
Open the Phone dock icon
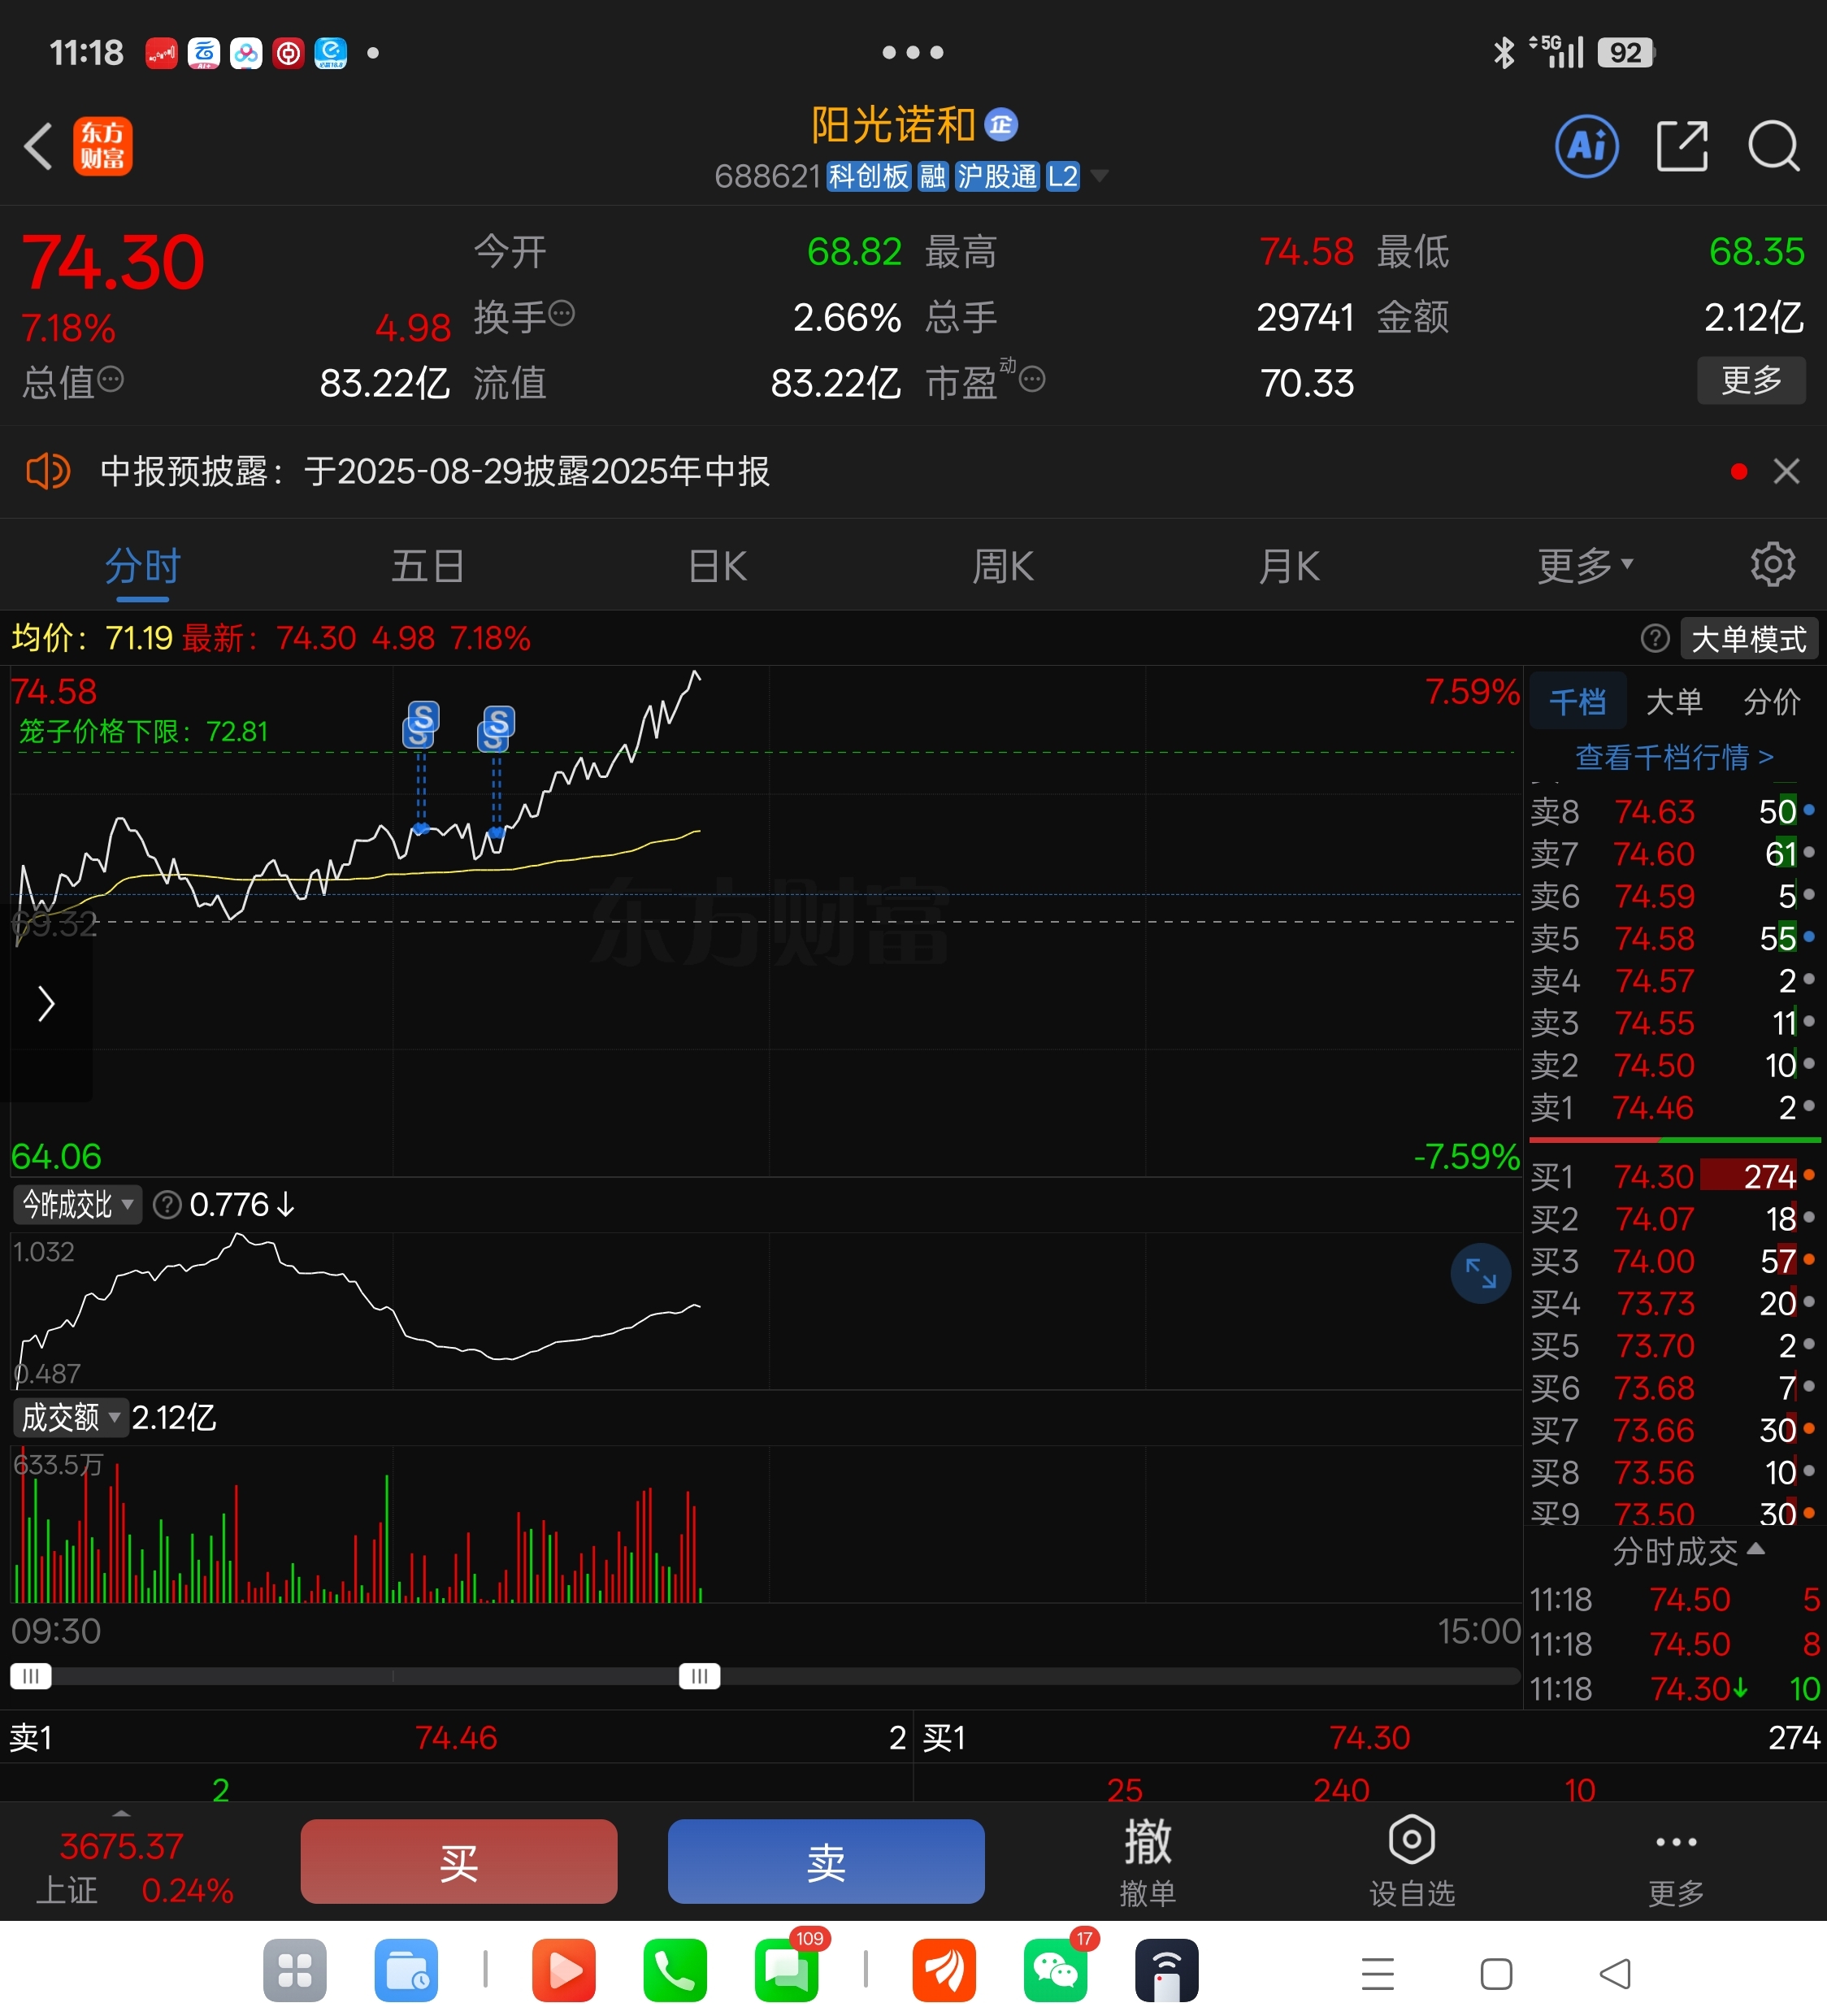pyautogui.click(x=674, y=1971)
